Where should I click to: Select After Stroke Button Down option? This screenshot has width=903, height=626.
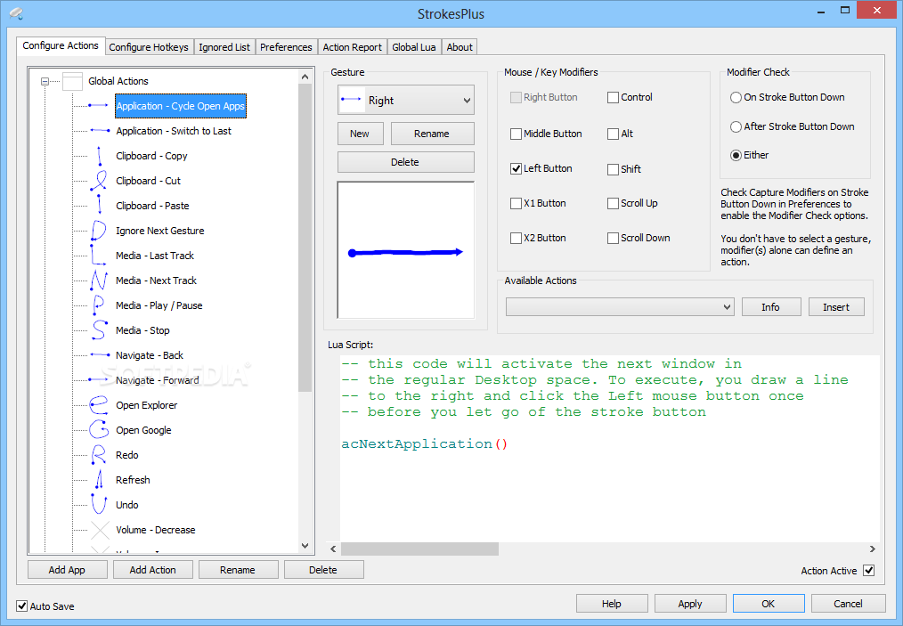click(x=736, y=126)
